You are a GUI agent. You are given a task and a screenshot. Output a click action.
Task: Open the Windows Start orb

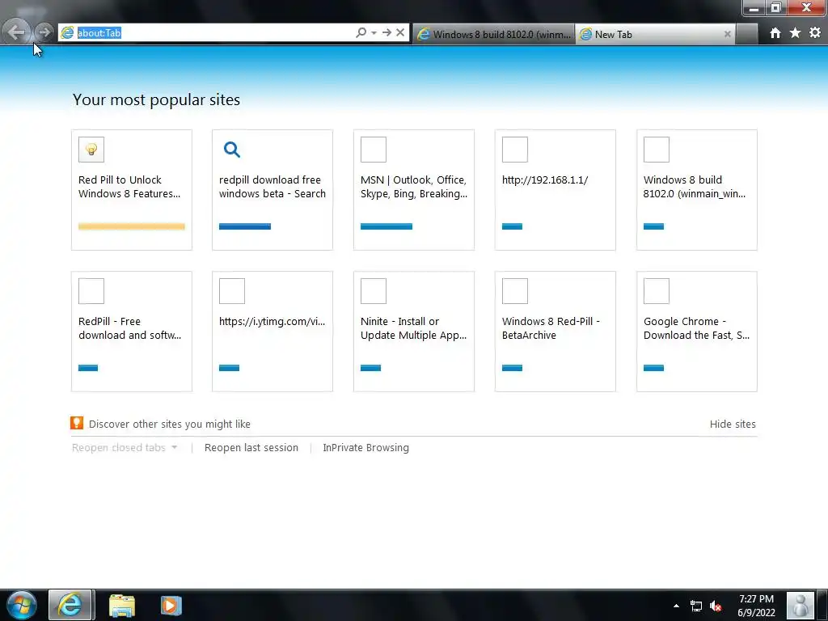22,605
